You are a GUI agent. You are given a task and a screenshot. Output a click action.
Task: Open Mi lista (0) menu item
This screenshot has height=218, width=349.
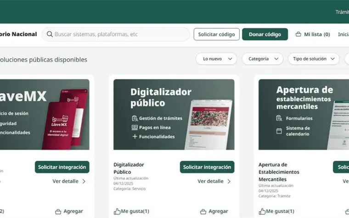[313, 34]
